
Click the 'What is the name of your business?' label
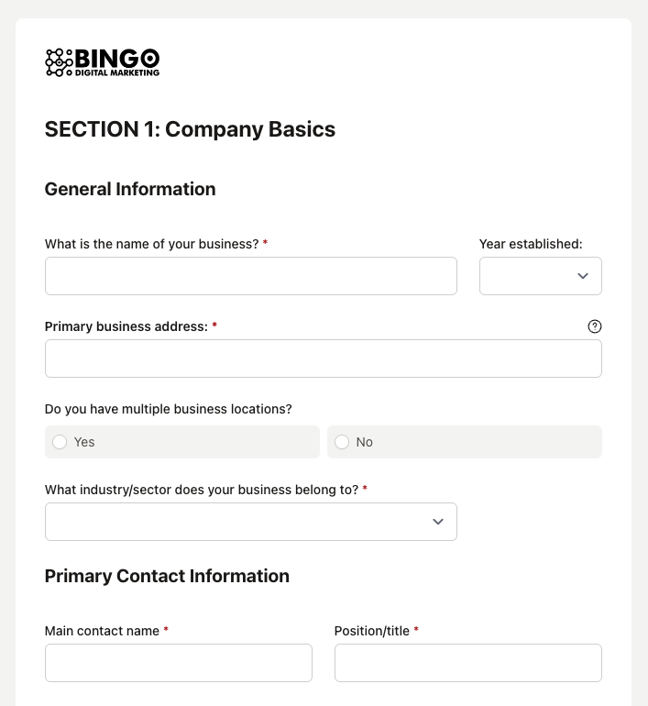[x=151, y=244]
